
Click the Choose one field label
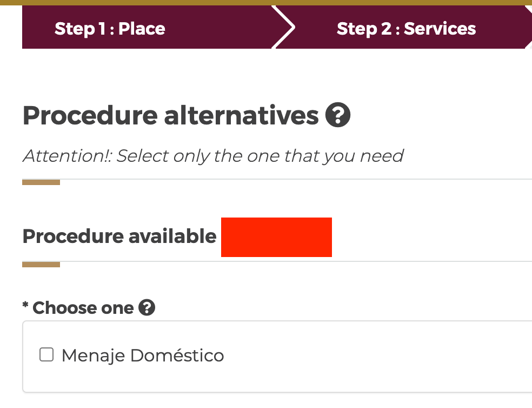pos(83,308)
